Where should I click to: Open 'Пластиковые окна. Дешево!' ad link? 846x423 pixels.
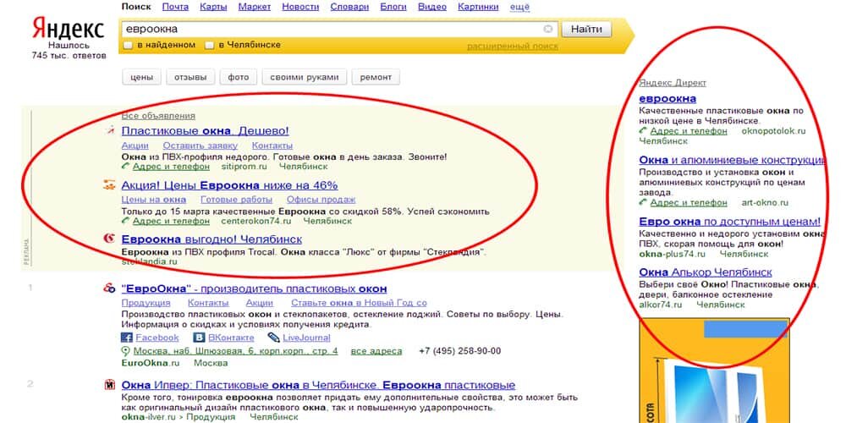(205, 130)
